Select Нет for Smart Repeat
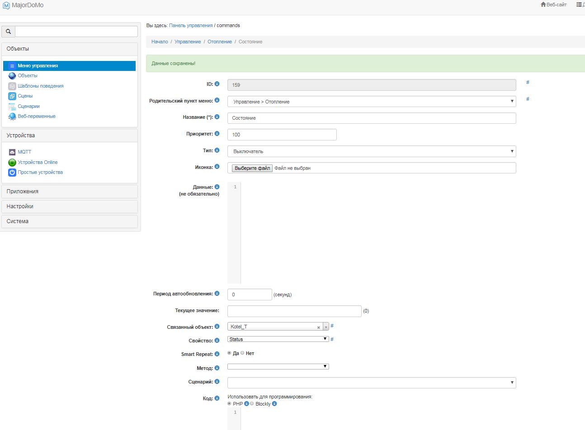Image resolution: width=585 pixels, height=430 pixels. click(x=242, y=353)
